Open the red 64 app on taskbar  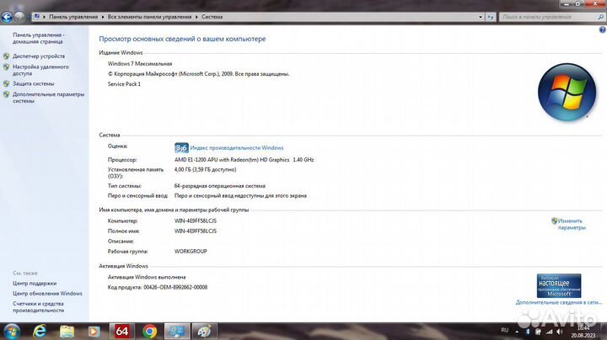[x=122, y=331]
